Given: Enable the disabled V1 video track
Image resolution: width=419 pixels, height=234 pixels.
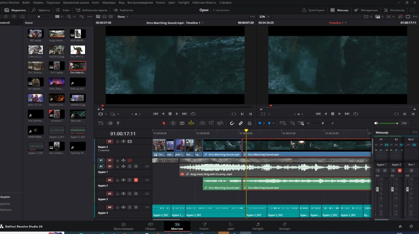Looking at the screenshot, I should coord(130,161).
